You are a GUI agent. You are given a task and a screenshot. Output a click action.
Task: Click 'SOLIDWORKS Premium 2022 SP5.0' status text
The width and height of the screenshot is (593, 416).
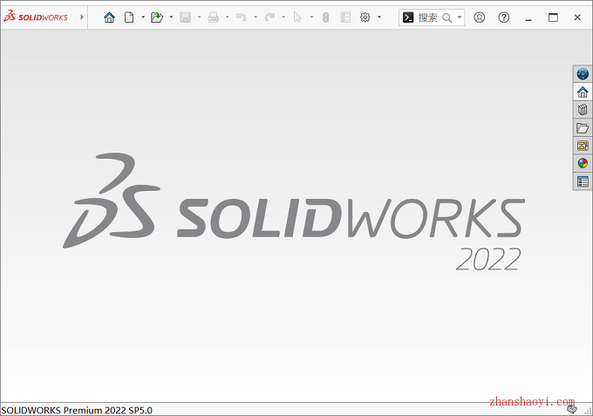(x=77, y=410)
